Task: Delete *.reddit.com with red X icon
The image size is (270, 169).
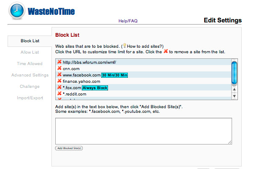Action: (x=59, y=94)
